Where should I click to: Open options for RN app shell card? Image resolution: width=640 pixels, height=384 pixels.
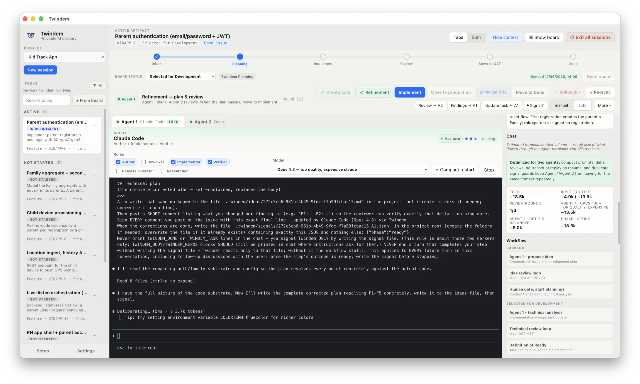tap(95, 335)
